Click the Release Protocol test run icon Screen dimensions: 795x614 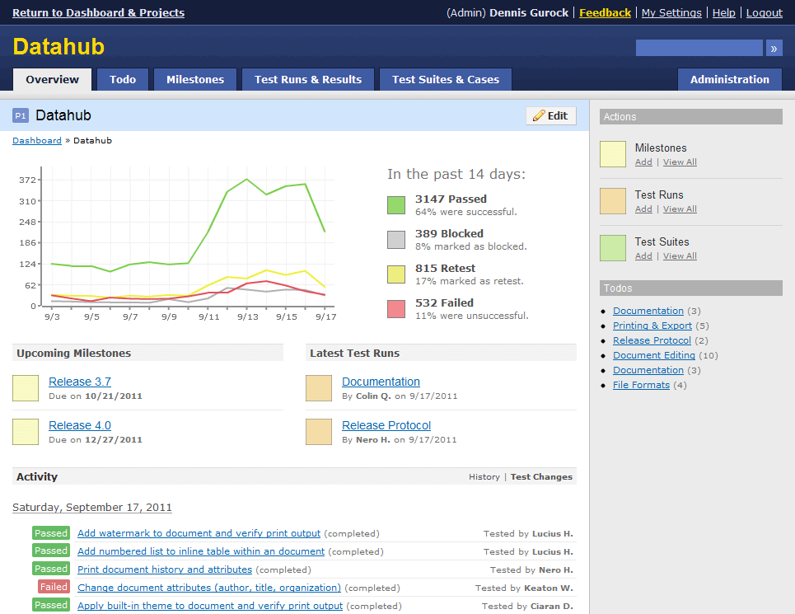pyautogui.click(x=319, y=432)
